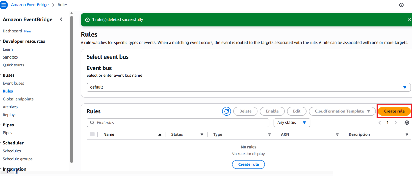Open Quick starts in the sidebar
Viewport: 412px width, 185px height.
(x=14, y=65)
